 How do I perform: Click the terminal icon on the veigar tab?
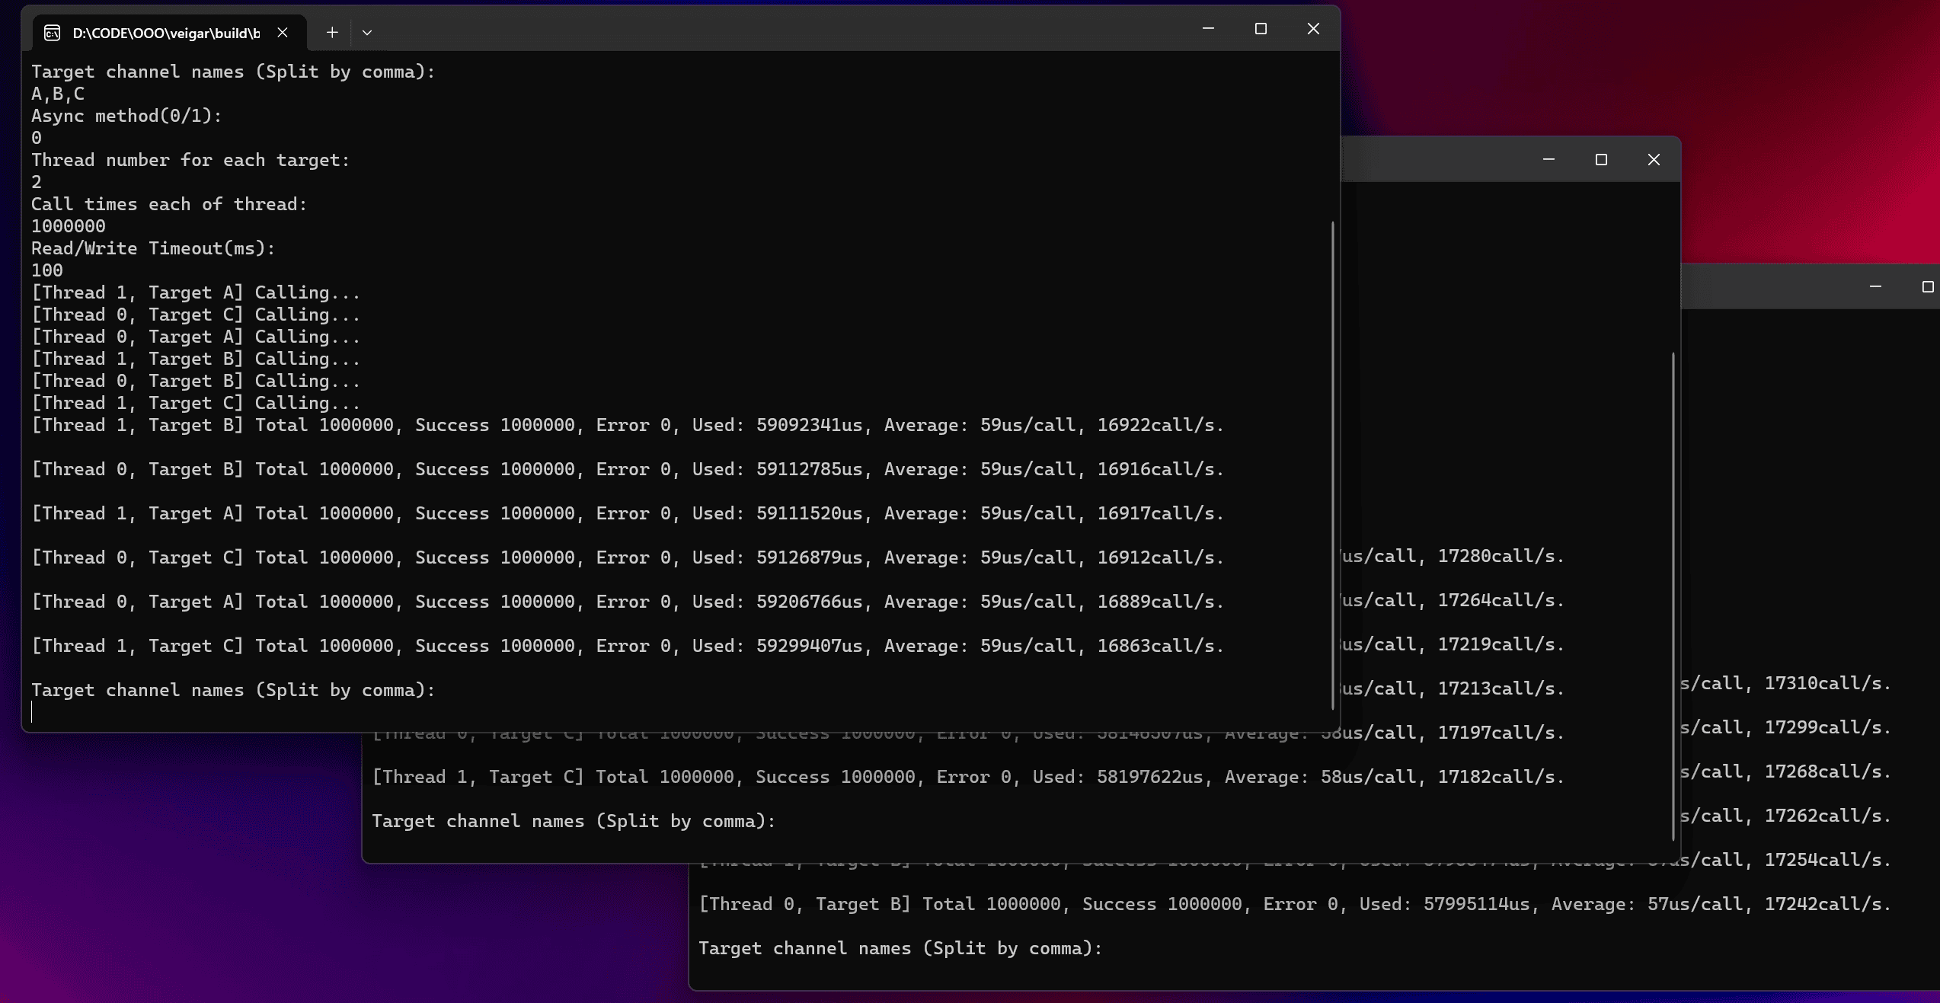coord(52,33)
